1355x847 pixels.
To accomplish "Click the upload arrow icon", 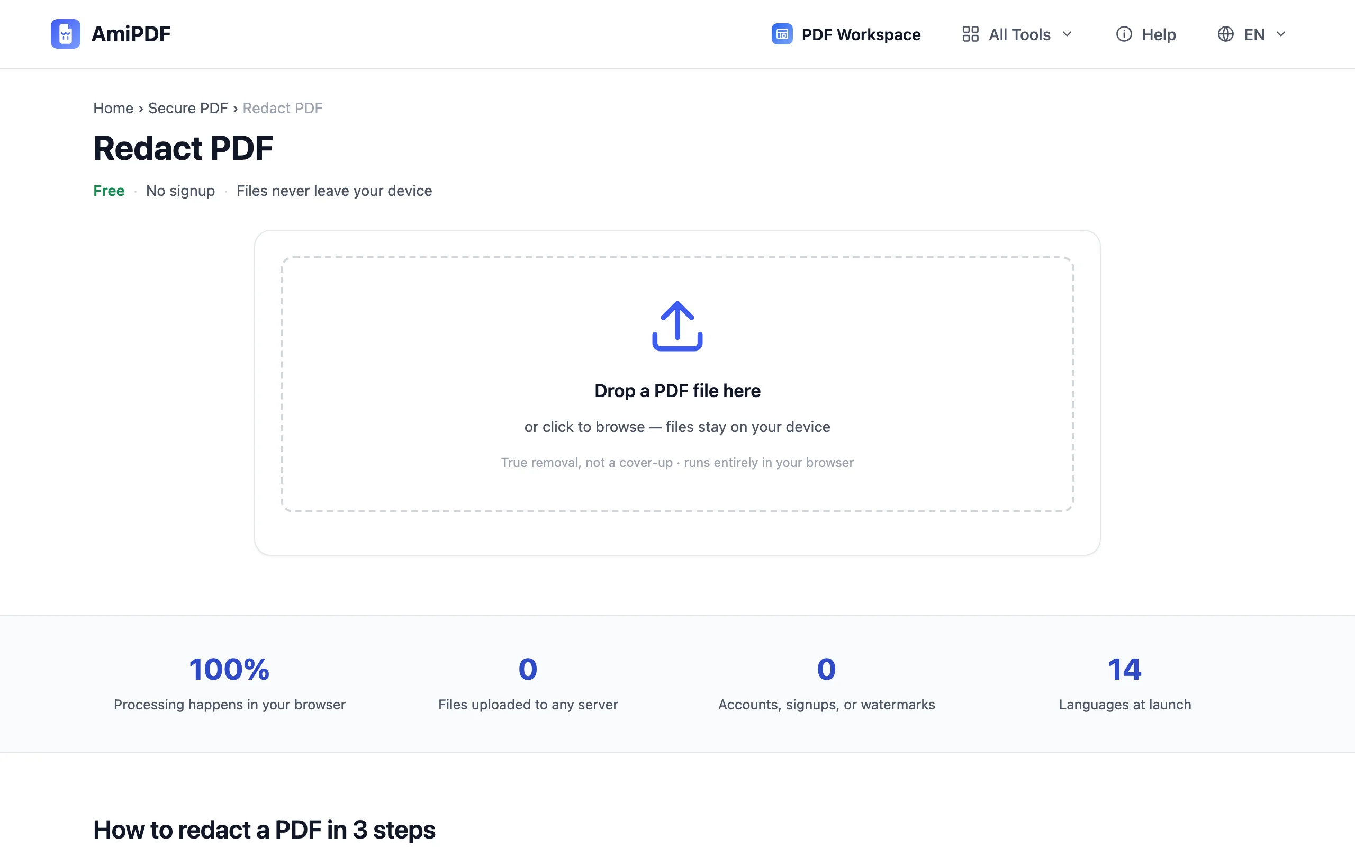I will [677, 326].
